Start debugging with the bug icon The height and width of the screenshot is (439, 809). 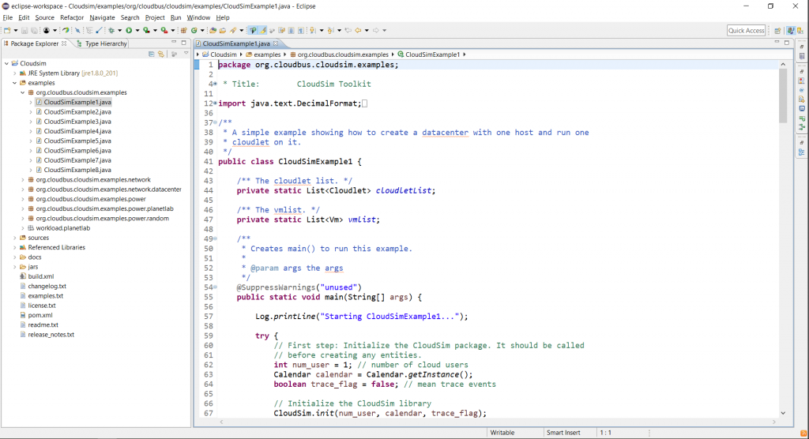[x=111, y=31]
